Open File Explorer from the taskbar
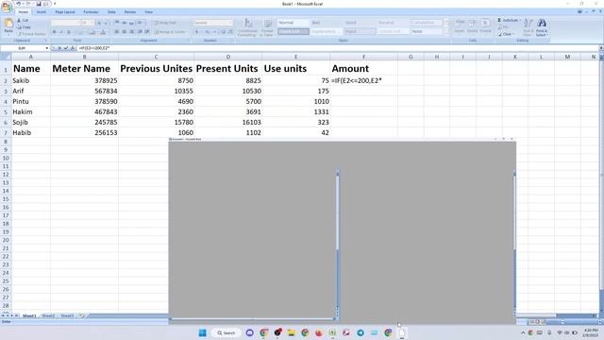 [292, 332]
